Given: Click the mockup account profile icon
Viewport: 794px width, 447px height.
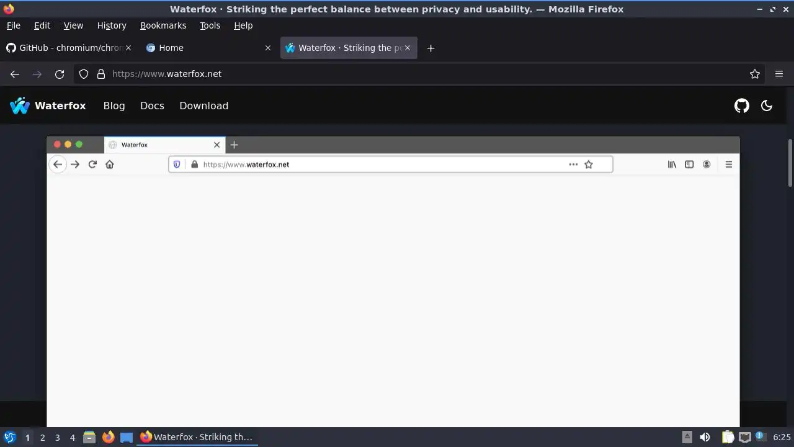Looking at the screenshot, I should point(707,165).
